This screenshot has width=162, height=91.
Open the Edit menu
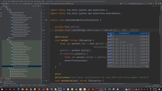tap(6, 1)
